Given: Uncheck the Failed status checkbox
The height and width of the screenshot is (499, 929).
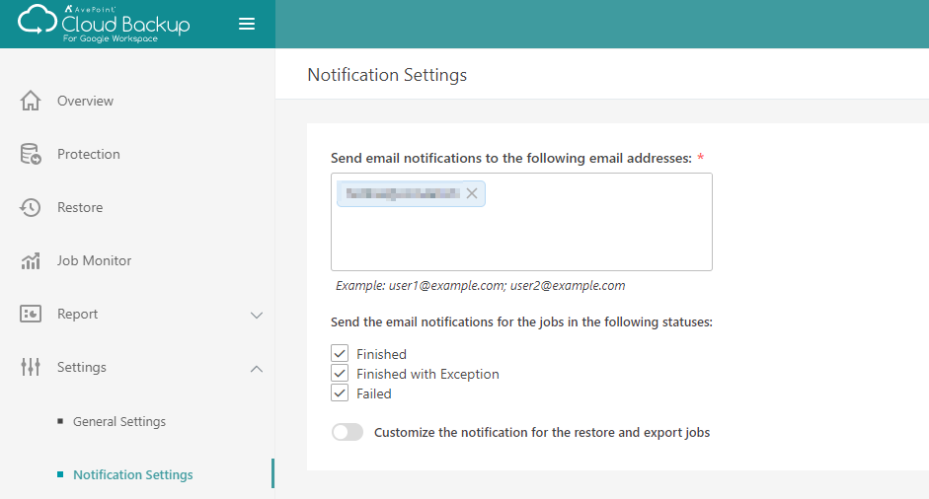Looking at the screenshot, I should [340, 393].
